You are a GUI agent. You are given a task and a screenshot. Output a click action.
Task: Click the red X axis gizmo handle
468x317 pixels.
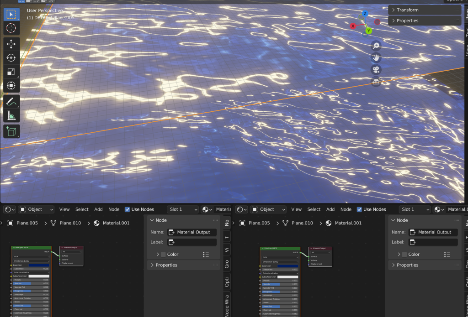(x=353, y=26)
